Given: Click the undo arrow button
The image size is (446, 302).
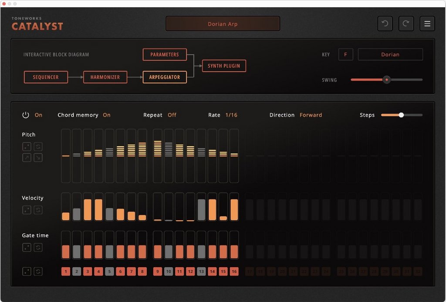Looking at the screenshot, I should coord(385,23).
